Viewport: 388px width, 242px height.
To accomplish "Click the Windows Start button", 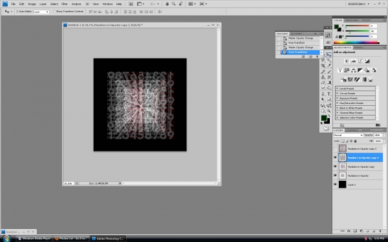I will [x=6, y=239].
